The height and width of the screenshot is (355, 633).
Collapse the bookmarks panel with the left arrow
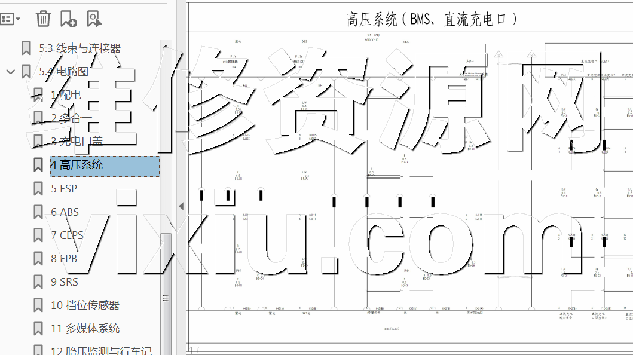181,206
